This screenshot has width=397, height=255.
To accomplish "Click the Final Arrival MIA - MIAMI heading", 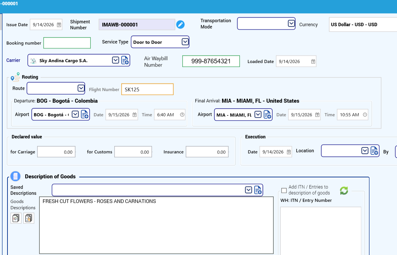I will click(x=247, y=101).
